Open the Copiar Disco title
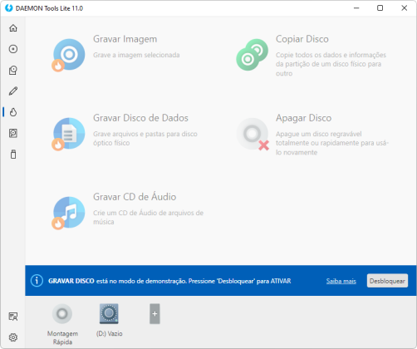This screenshot has width=417, height=349. [x=302, y=39]
